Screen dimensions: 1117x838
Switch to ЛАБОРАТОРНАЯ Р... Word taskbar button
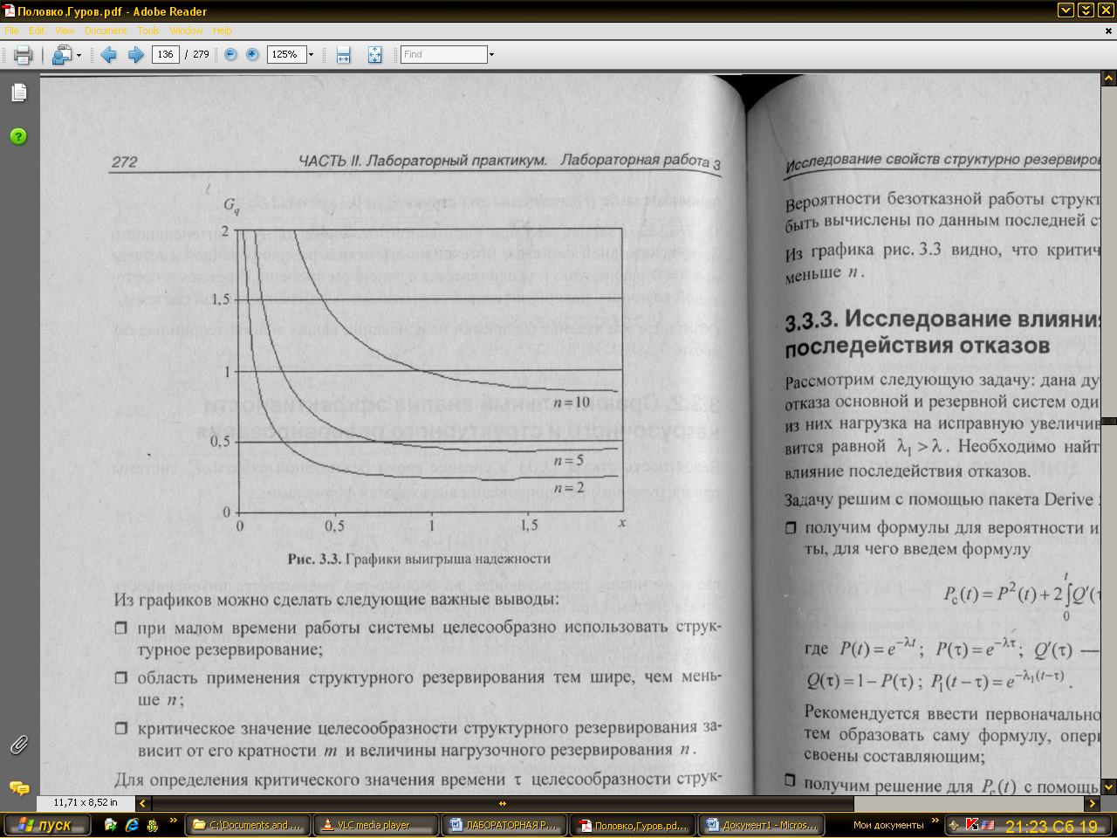coord(504,825)
